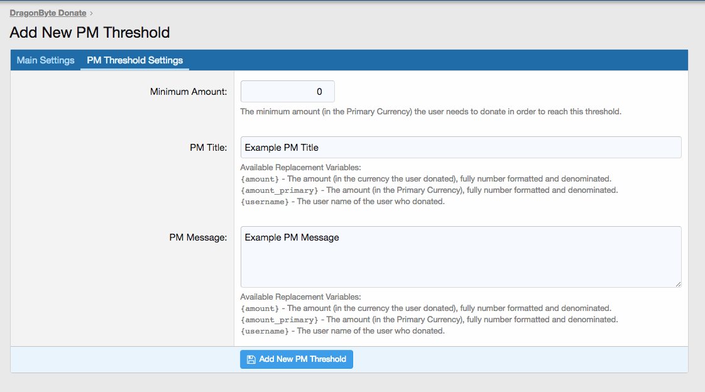Viewport: 705px width, 392px height.
Task: Click the Minimum Amount label
Action: pos(188,92)
